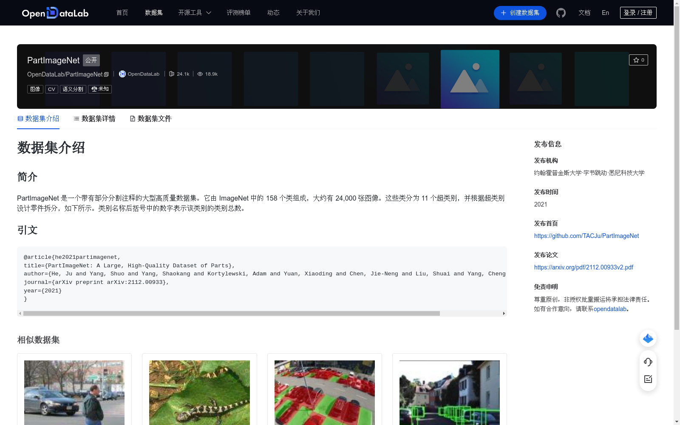This screenshot has height=425, width=680.
Task: Open 动态 navigation item
Action: click(x=273, y=13)
